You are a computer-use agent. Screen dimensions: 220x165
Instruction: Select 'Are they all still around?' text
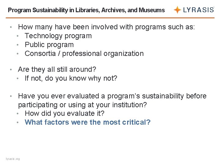click(x=57, y=69)
